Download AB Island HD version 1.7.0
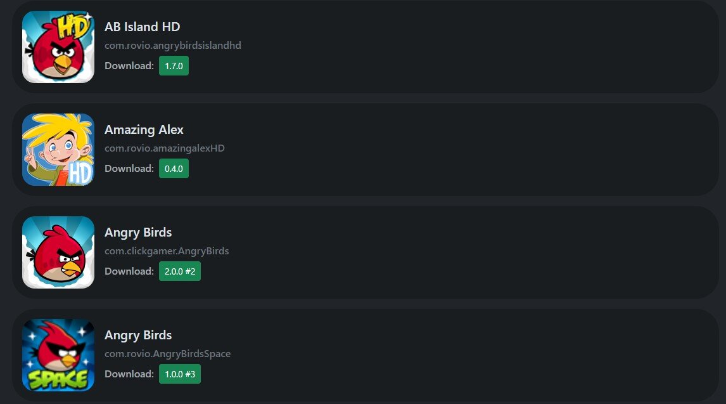The image size is (726, 404). [174, 66]
